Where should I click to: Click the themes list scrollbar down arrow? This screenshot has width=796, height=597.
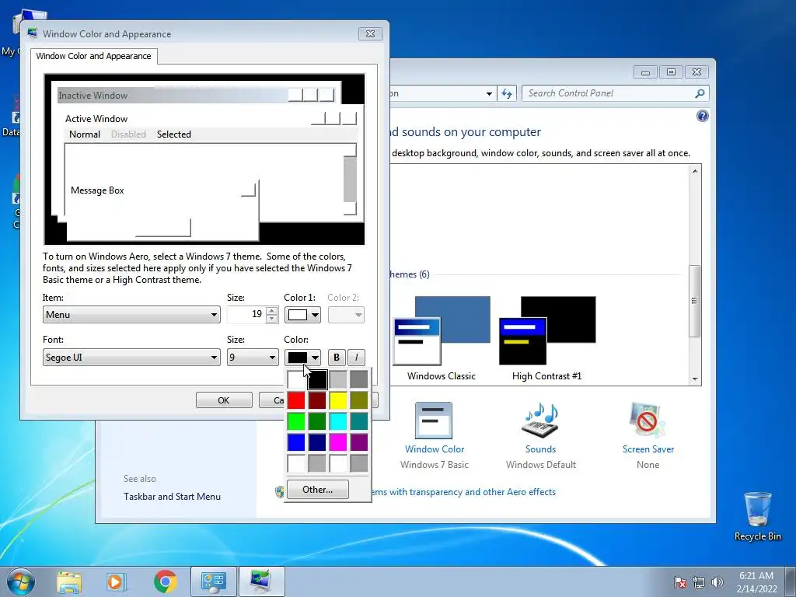tap(695, 379)
